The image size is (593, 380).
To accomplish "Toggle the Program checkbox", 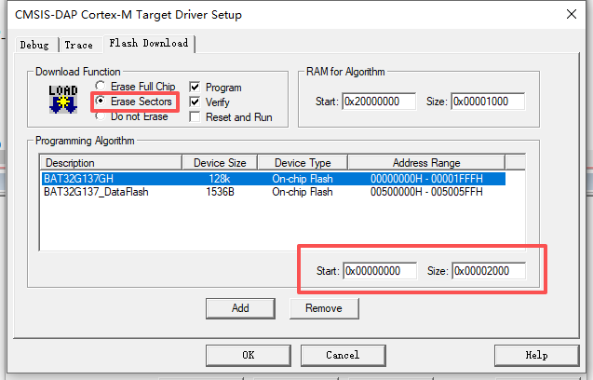I will click(x=195, y=87).
